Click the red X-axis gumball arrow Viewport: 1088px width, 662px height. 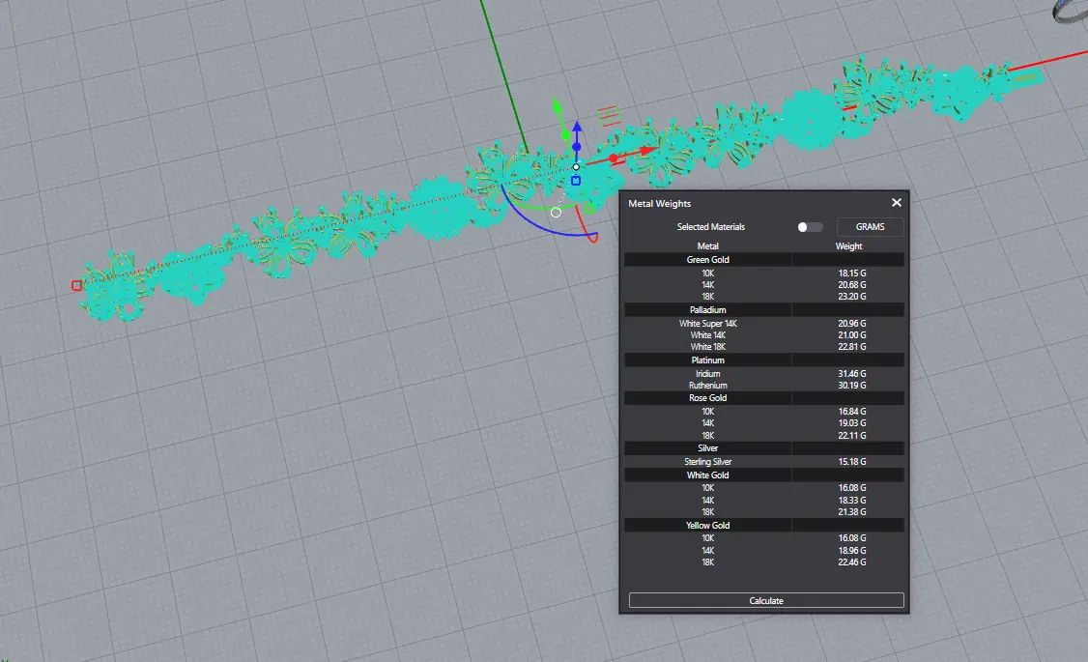(648, 150)
